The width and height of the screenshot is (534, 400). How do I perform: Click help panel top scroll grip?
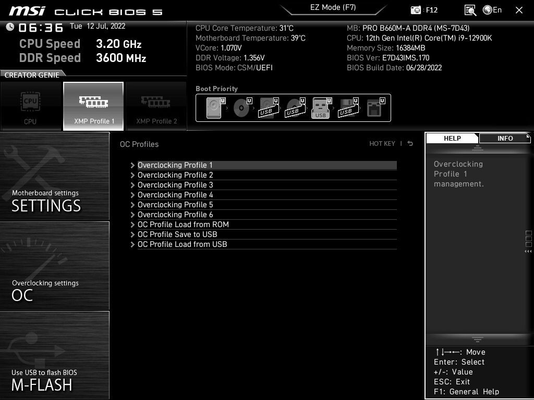pos(478,148)
